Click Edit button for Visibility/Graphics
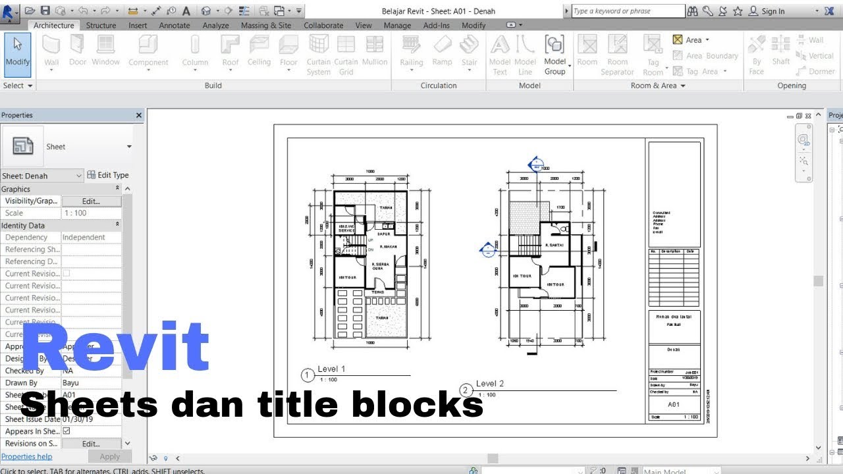The width and height of the screenshot is (843, 474). coord(92,201)
